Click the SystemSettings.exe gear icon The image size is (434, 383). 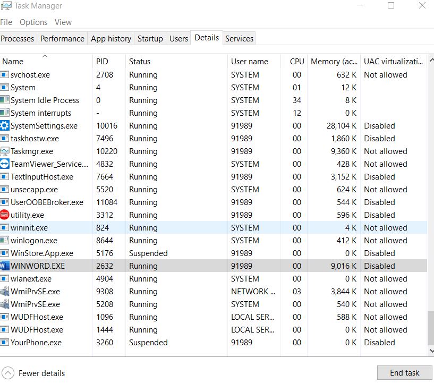tap(4, 126)
